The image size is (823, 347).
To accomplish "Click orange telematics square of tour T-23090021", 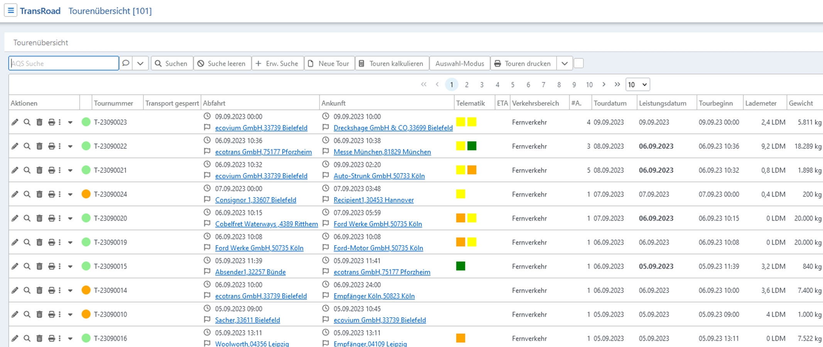I will [472, 170].
